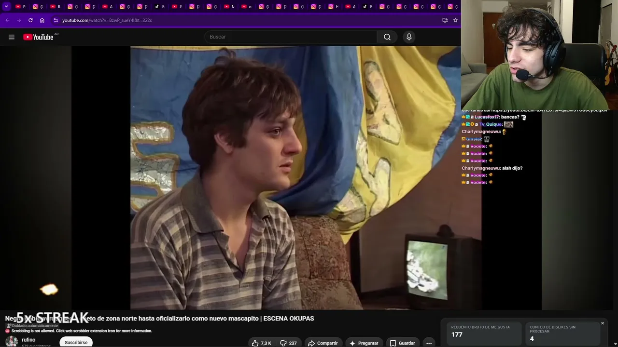Like the video with 7,3 K likes

coord(261,343)
